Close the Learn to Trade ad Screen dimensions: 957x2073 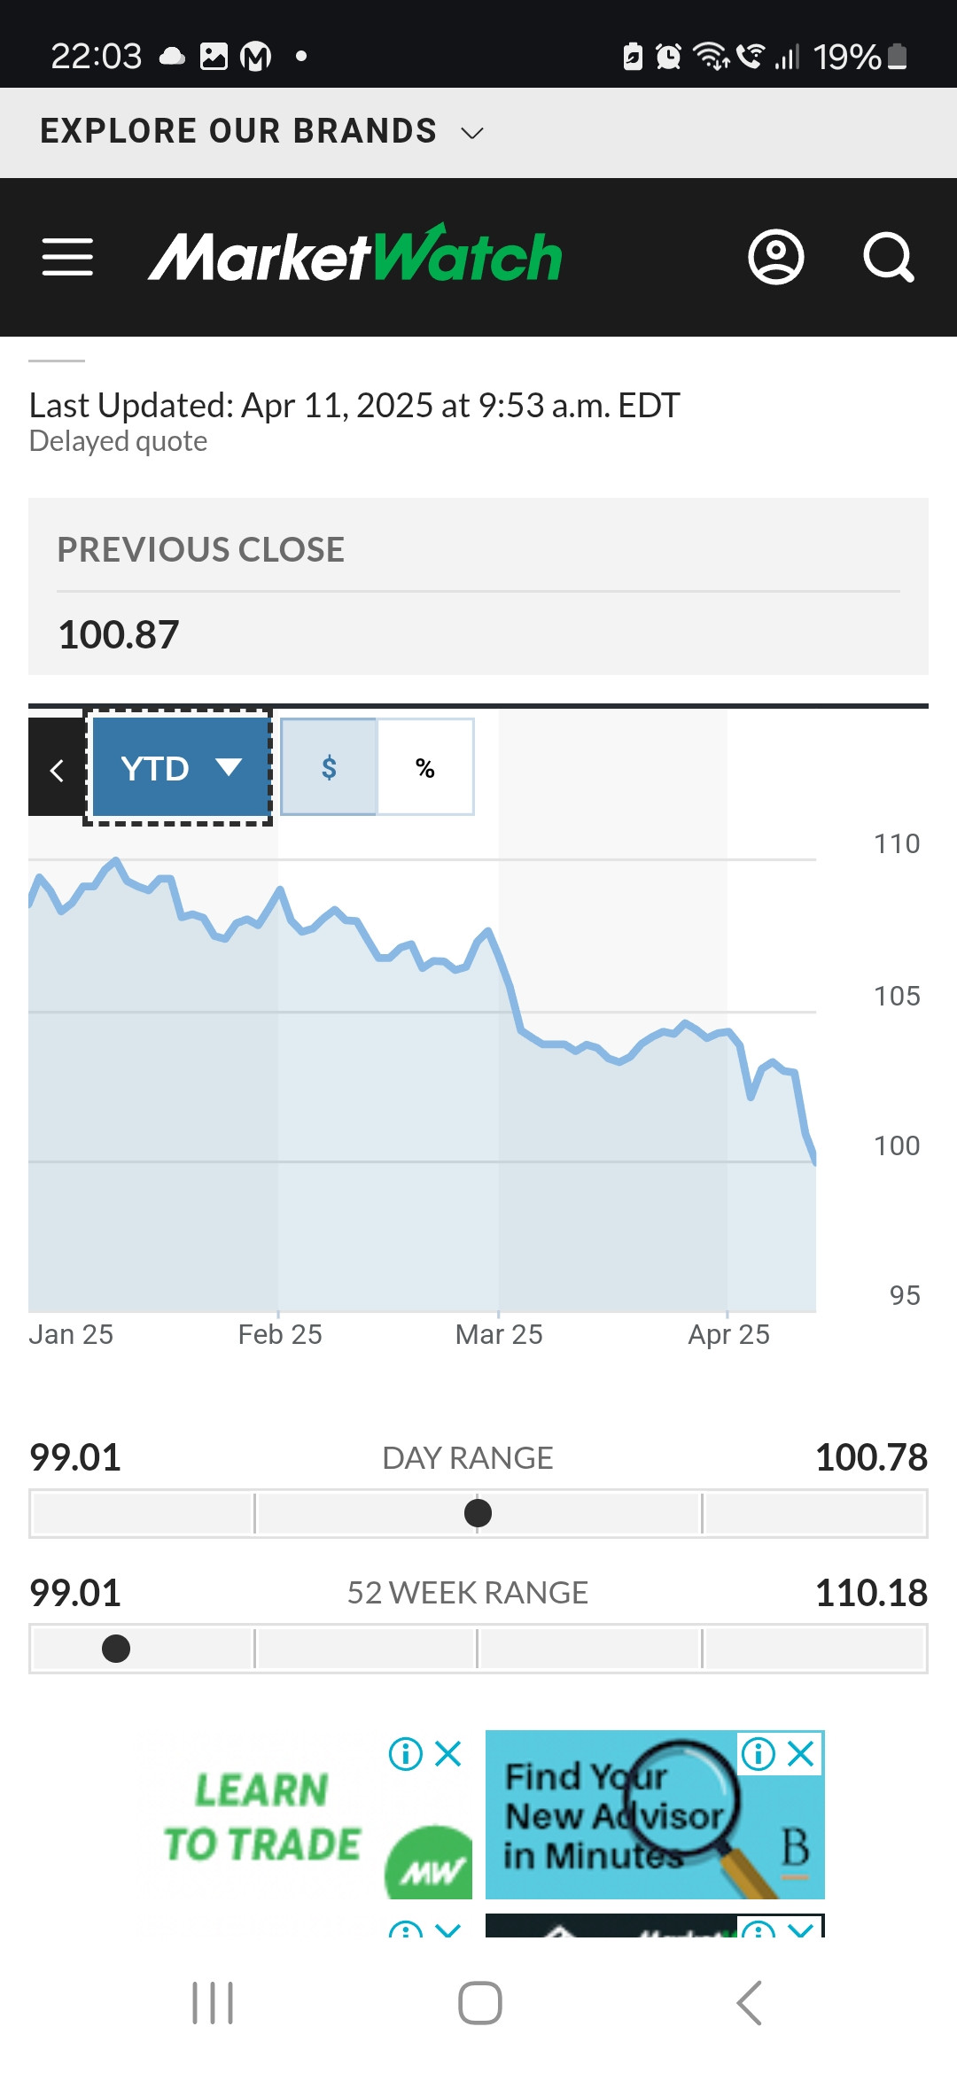449,1753
